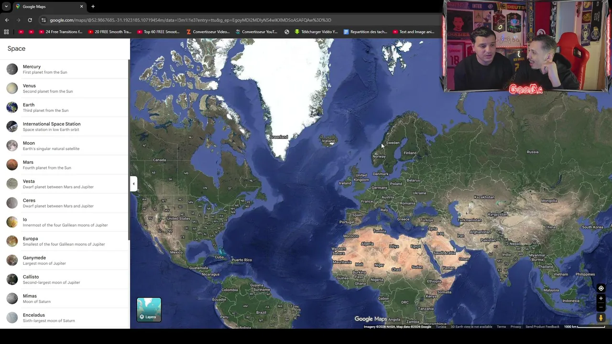Click the address bar URL
The height and width of the screenshot is (344, 612).
pyautogui.click(x=190, y=20)
